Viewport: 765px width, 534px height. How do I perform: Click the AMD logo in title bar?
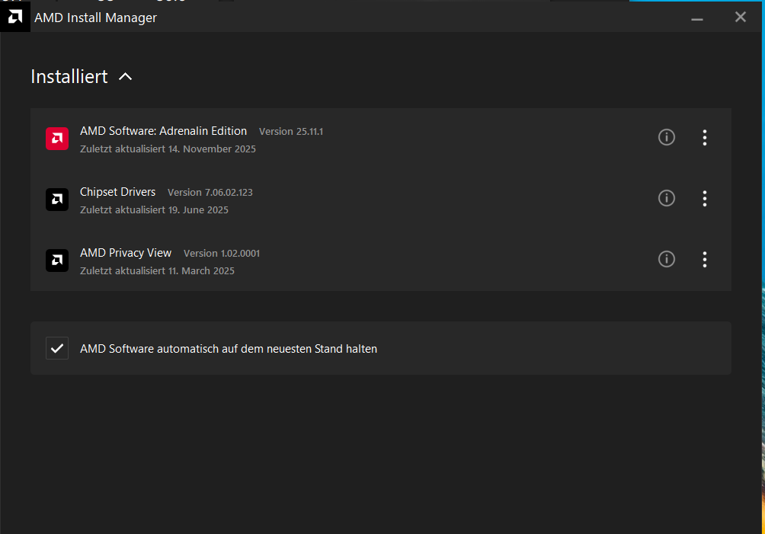click(15, 17)
